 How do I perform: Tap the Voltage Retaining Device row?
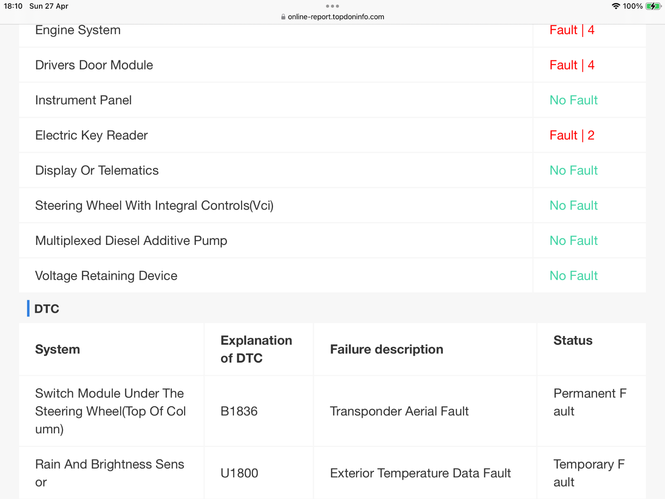pos(332,276)
